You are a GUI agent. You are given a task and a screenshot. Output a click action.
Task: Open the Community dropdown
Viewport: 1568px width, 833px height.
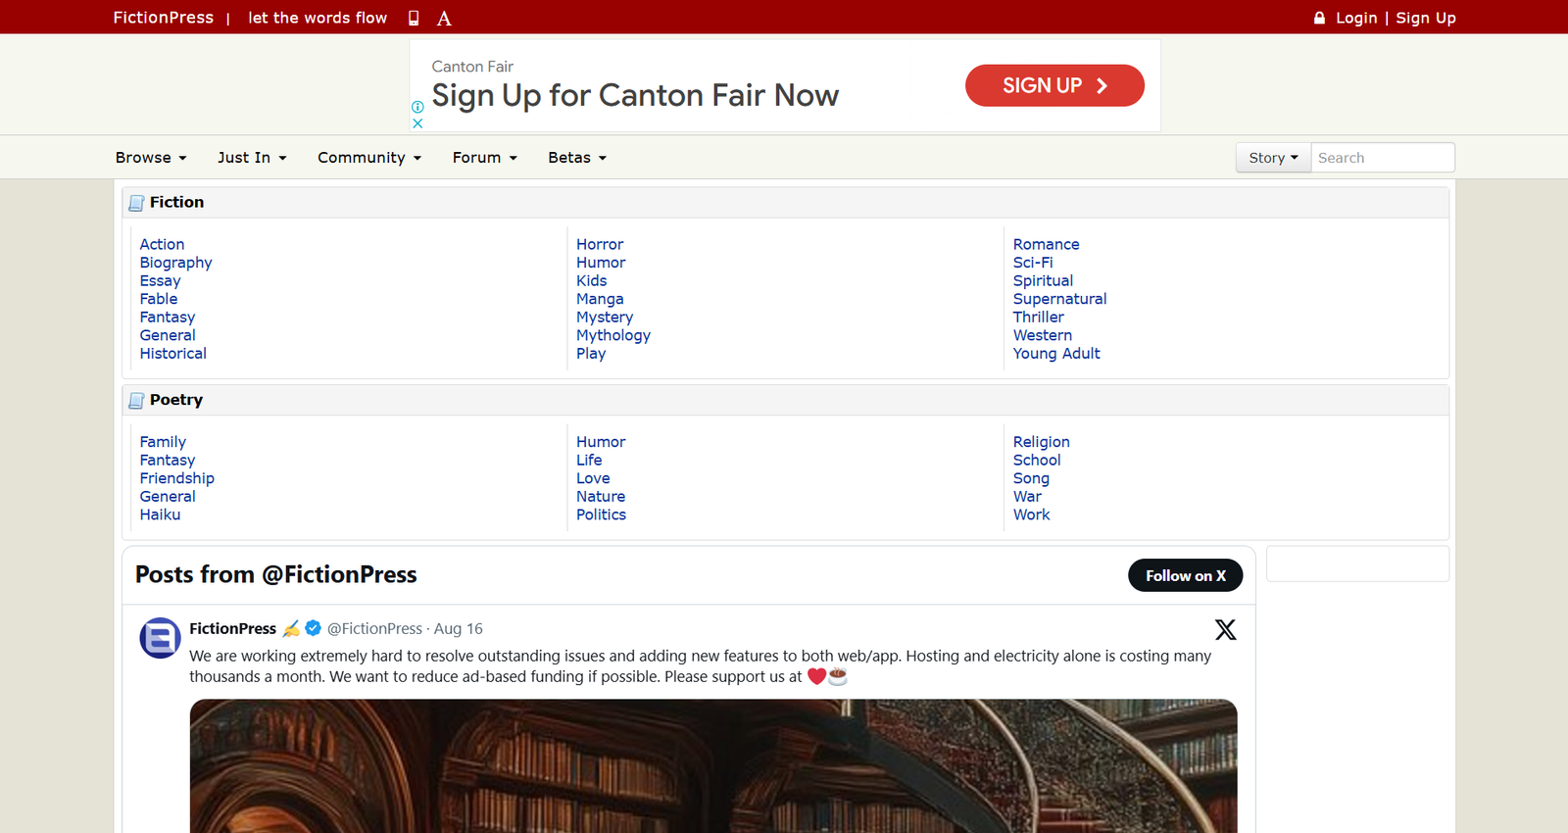[369, 158]
